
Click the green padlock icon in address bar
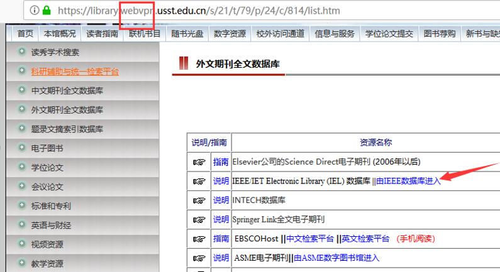(x=47, y=11)
